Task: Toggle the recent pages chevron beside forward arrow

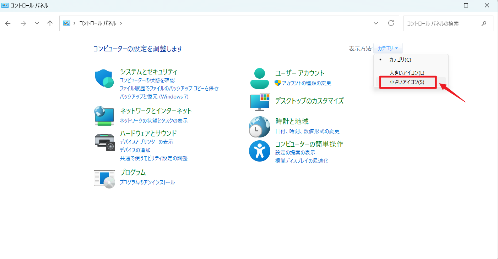Action: pos(37,23)
